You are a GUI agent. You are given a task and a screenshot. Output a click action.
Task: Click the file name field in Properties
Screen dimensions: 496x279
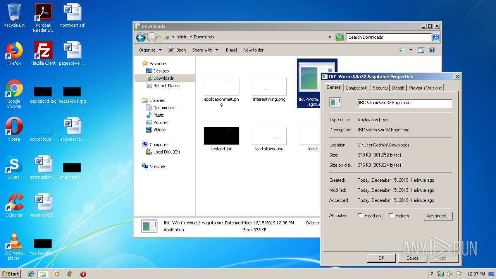pyautogui.click(x=405, y=103)
